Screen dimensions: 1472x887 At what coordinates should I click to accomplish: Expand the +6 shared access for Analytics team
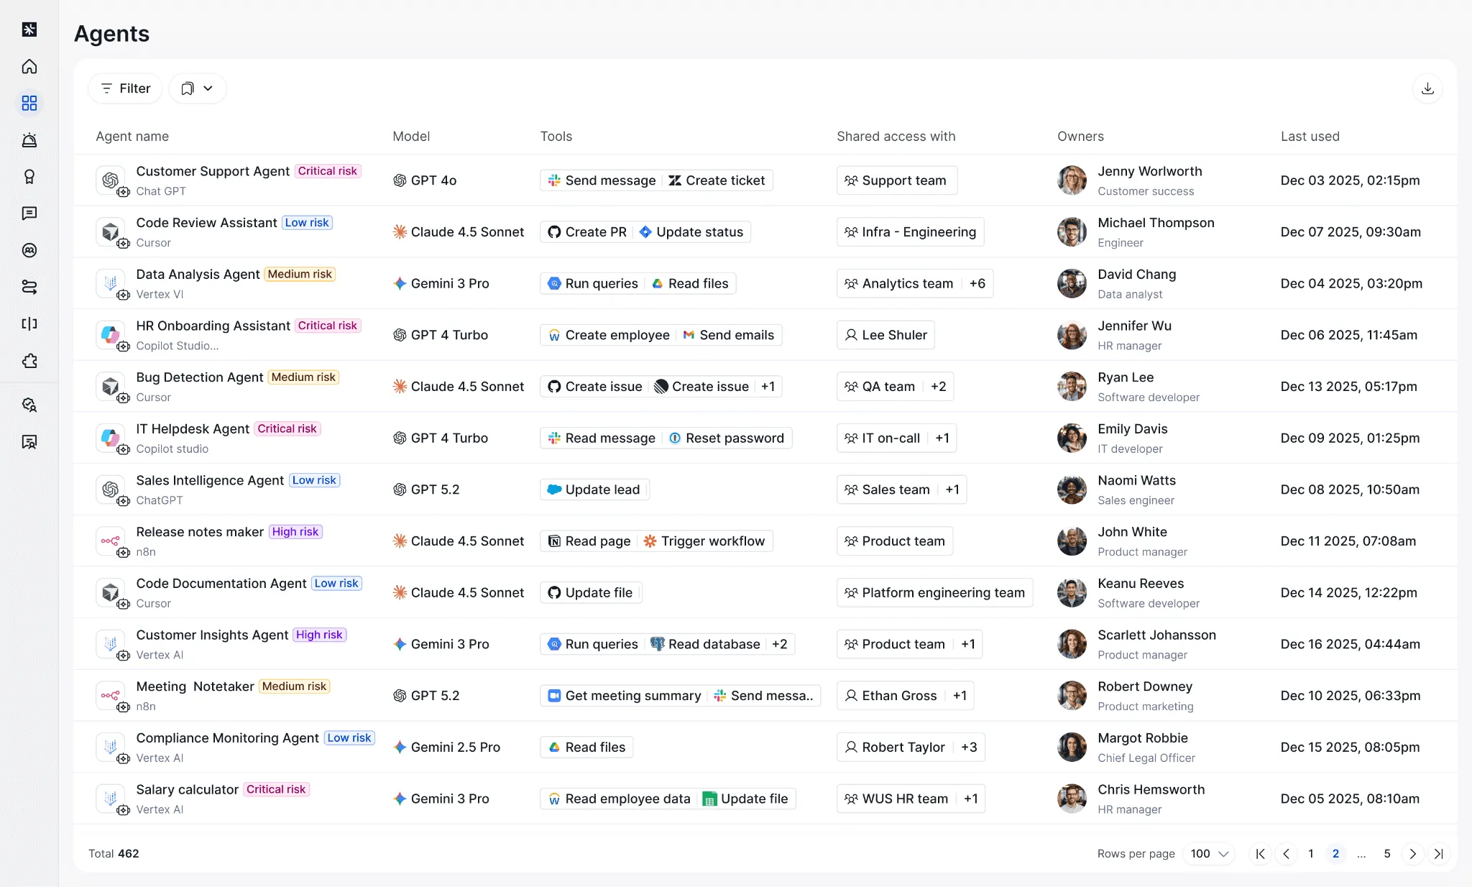pyautogui.click(x=977, y=283)
